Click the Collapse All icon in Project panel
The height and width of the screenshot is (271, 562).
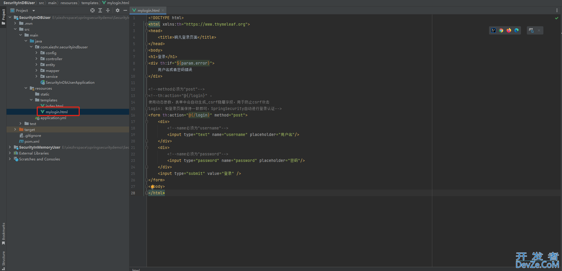[108, 10]
